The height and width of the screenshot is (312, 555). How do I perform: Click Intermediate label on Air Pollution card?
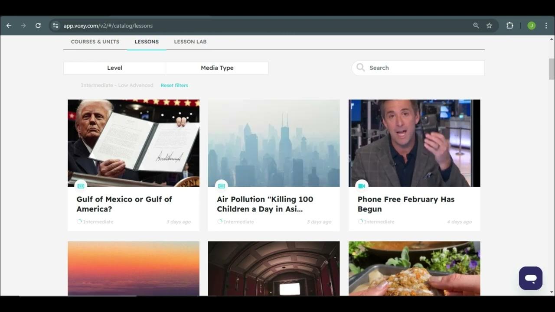239,222
